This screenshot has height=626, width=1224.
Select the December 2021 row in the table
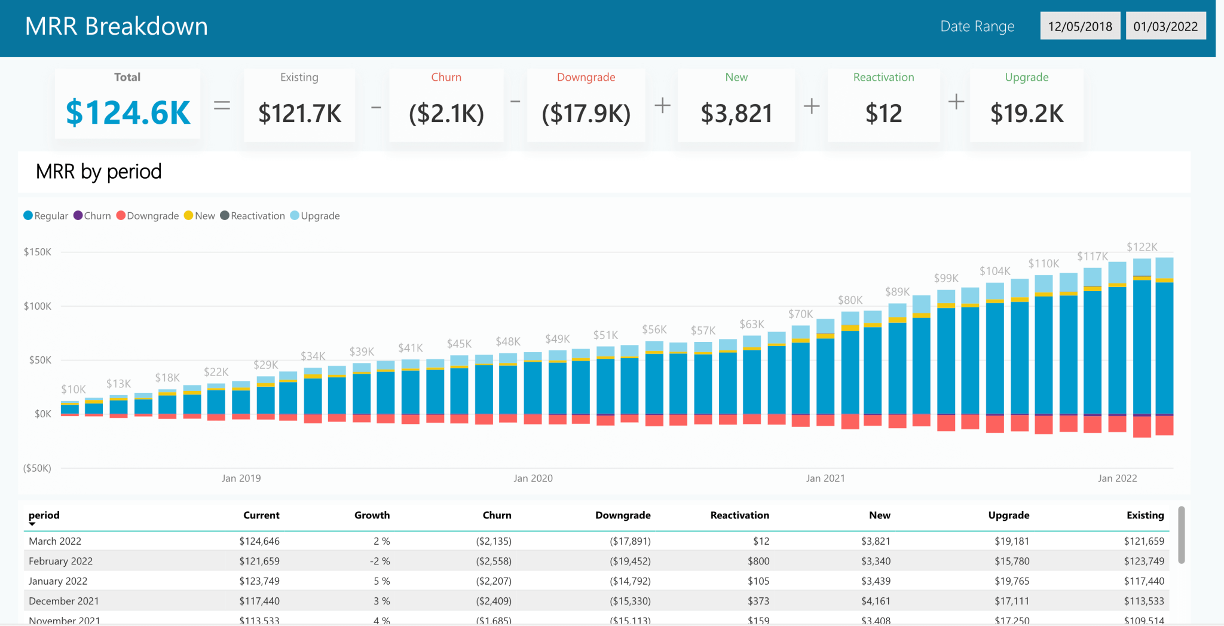coord(359,601)
